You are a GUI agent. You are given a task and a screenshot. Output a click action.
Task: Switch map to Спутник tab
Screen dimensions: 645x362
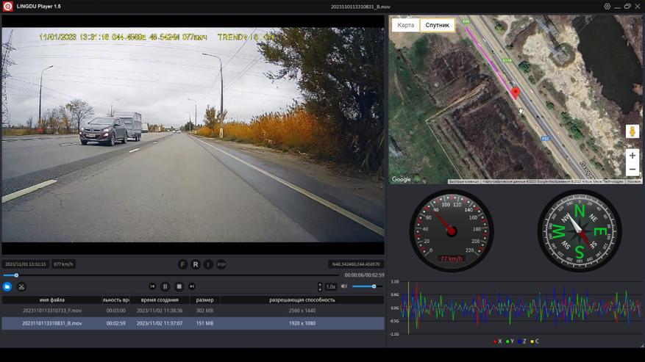(437, 25)
